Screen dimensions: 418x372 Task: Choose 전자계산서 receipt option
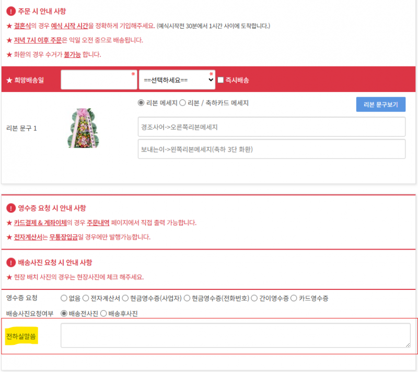click(x=86, y=298)
